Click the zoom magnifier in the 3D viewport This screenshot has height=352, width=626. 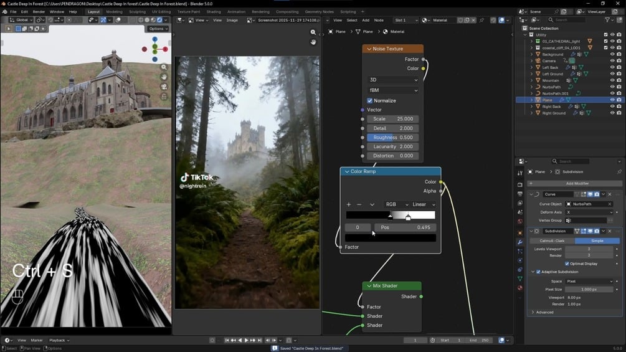coord(164,67)
